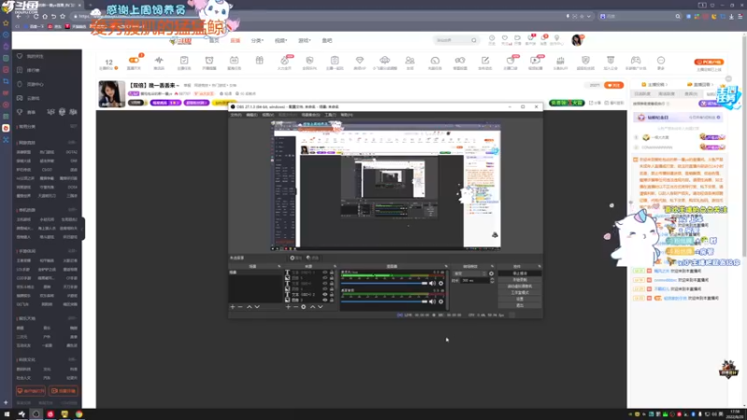This screenshot has height=420, width=747.
Task: Open the scene transition combo box in OBS
Action: click(470, 273)
